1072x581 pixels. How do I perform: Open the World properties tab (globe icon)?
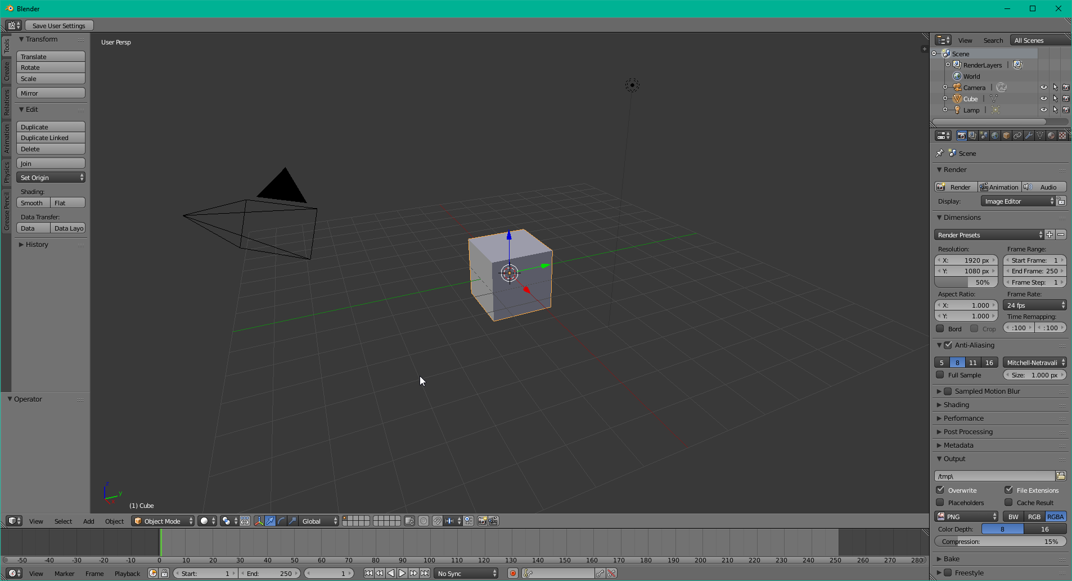995,136
